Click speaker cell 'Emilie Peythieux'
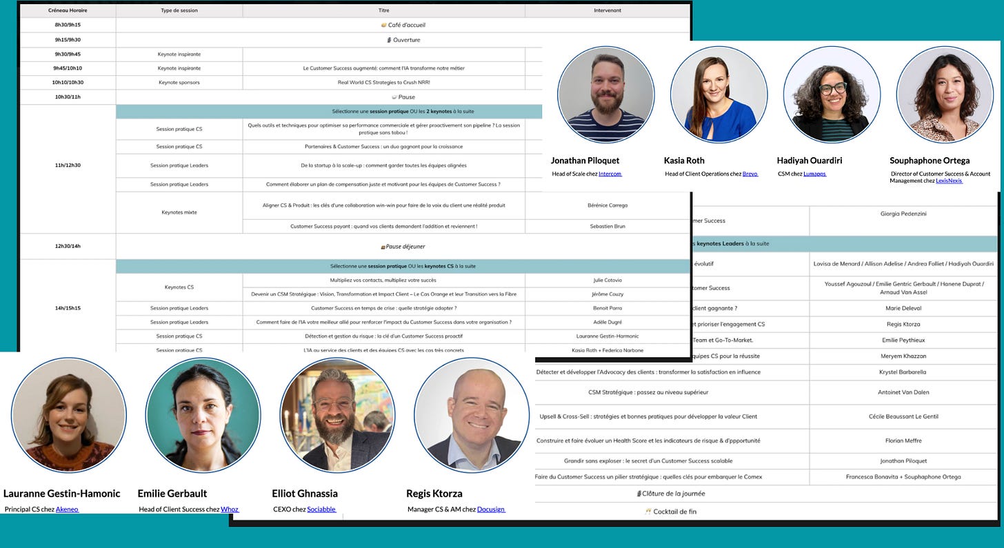Viewport: 1004px width, 548px height. [903, 340]
